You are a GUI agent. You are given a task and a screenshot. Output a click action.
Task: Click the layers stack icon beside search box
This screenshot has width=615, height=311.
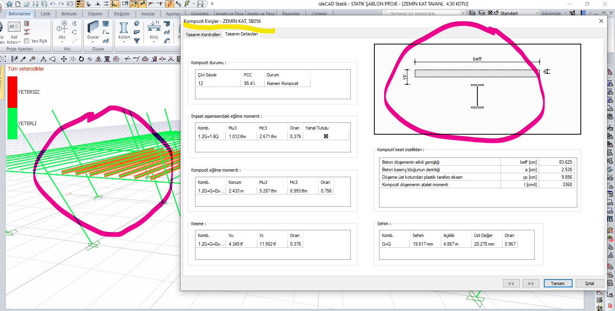click(472, 13)
